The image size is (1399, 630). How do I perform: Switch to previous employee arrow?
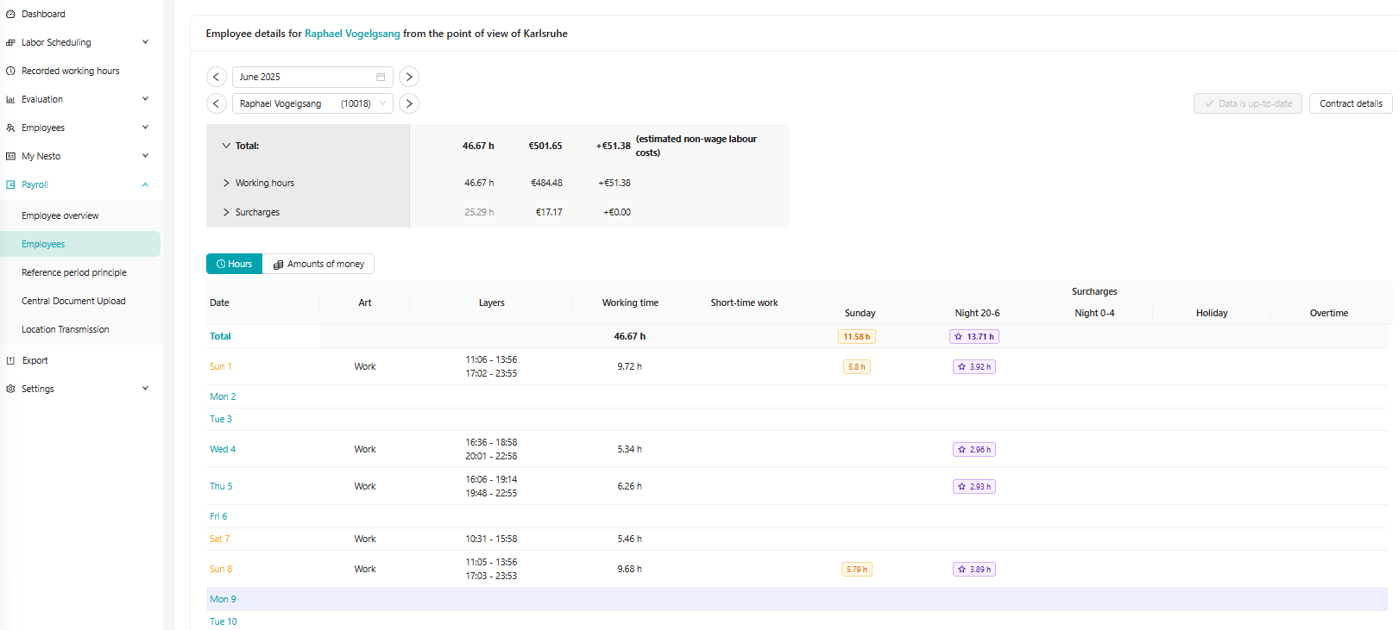[217, 103]
